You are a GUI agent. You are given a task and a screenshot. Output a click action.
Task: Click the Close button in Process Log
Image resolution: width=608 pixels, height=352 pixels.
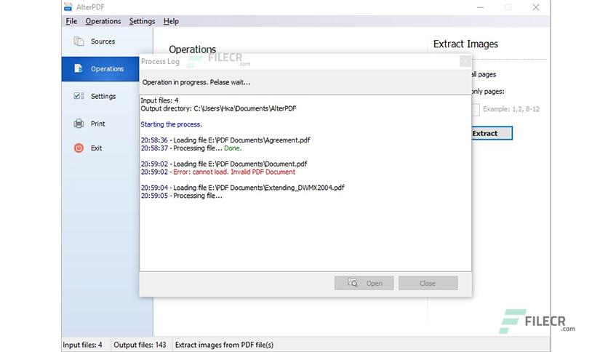[428, 283]
